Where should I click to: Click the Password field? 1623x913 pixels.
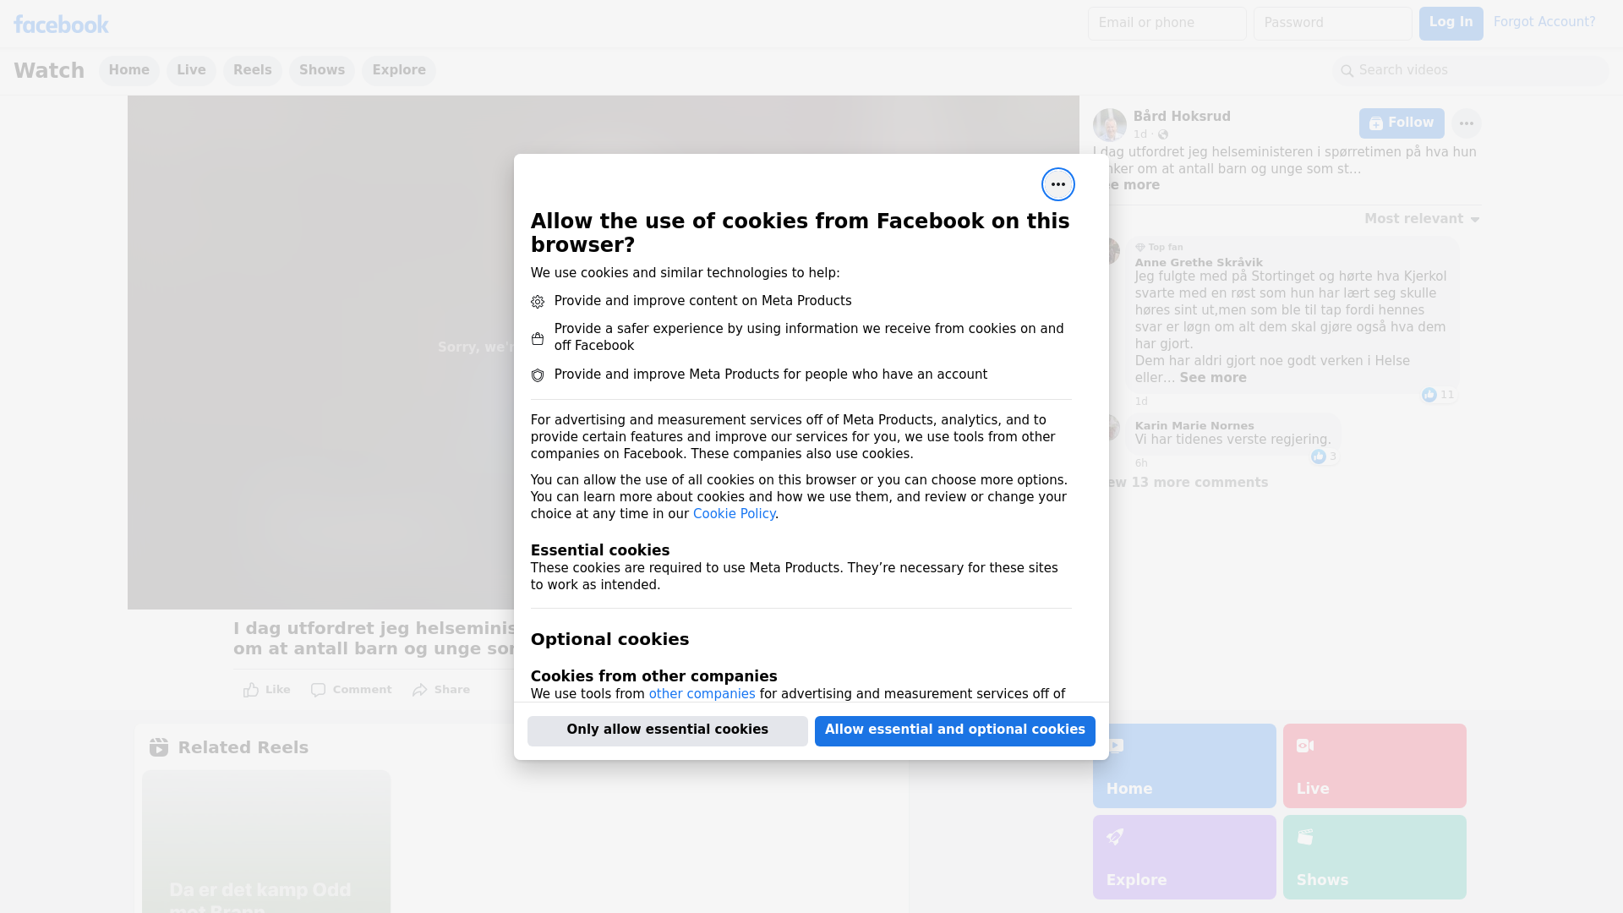1332,24
